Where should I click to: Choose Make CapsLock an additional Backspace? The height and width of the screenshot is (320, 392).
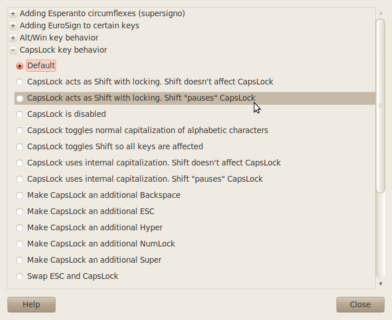click(x=20, y=195)
